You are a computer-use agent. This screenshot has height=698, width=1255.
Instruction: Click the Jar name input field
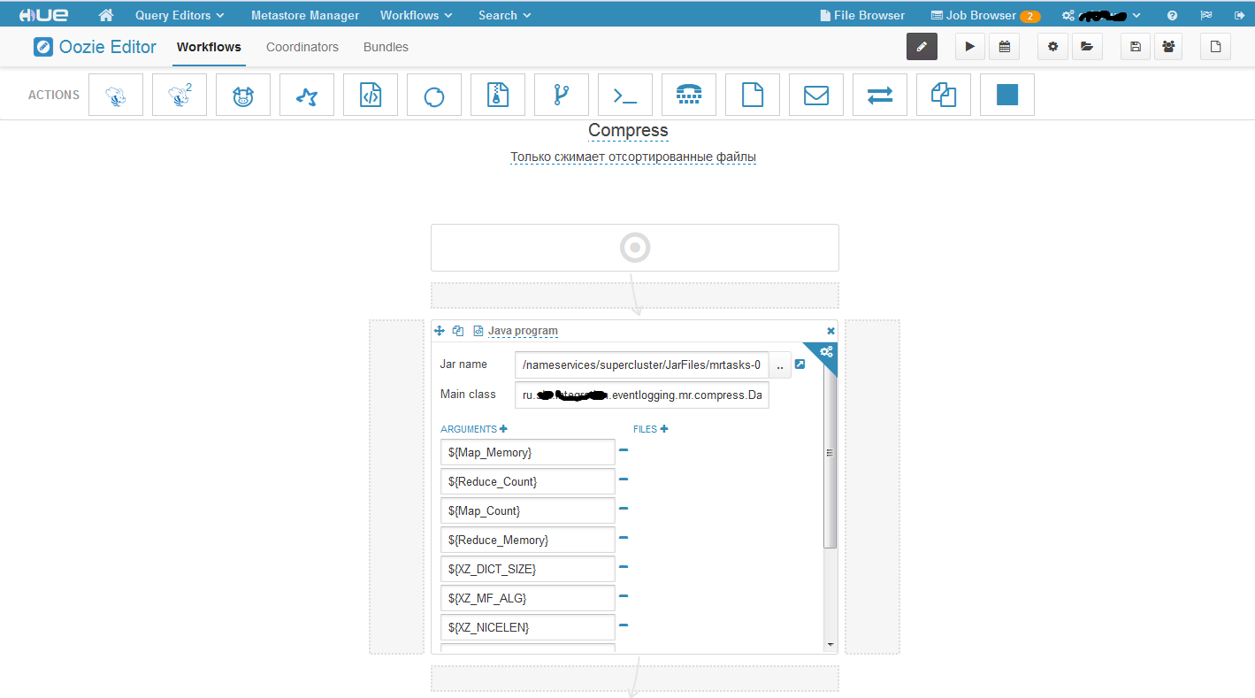point(642,364)
